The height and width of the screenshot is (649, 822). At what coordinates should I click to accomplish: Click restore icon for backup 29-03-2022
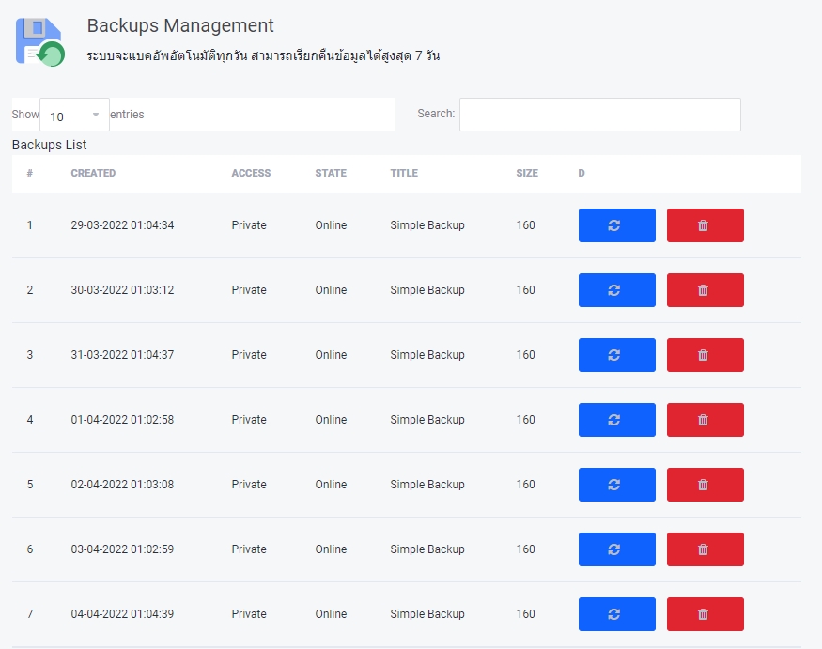[616, 225]
